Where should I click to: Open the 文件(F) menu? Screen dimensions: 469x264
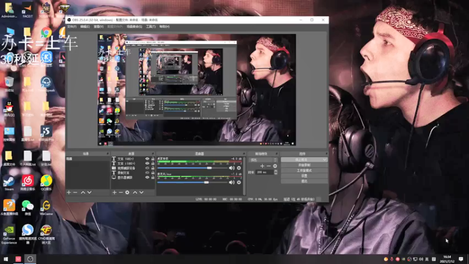pyautogui.click(x=72, y=26)
